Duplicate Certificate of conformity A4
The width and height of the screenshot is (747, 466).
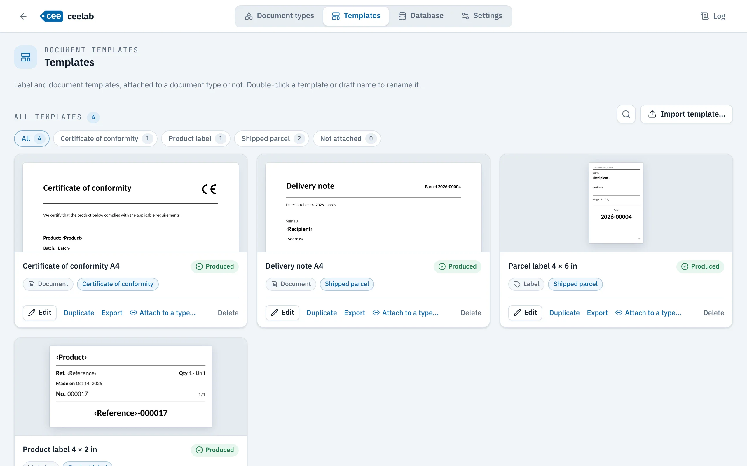pos(79,313)
